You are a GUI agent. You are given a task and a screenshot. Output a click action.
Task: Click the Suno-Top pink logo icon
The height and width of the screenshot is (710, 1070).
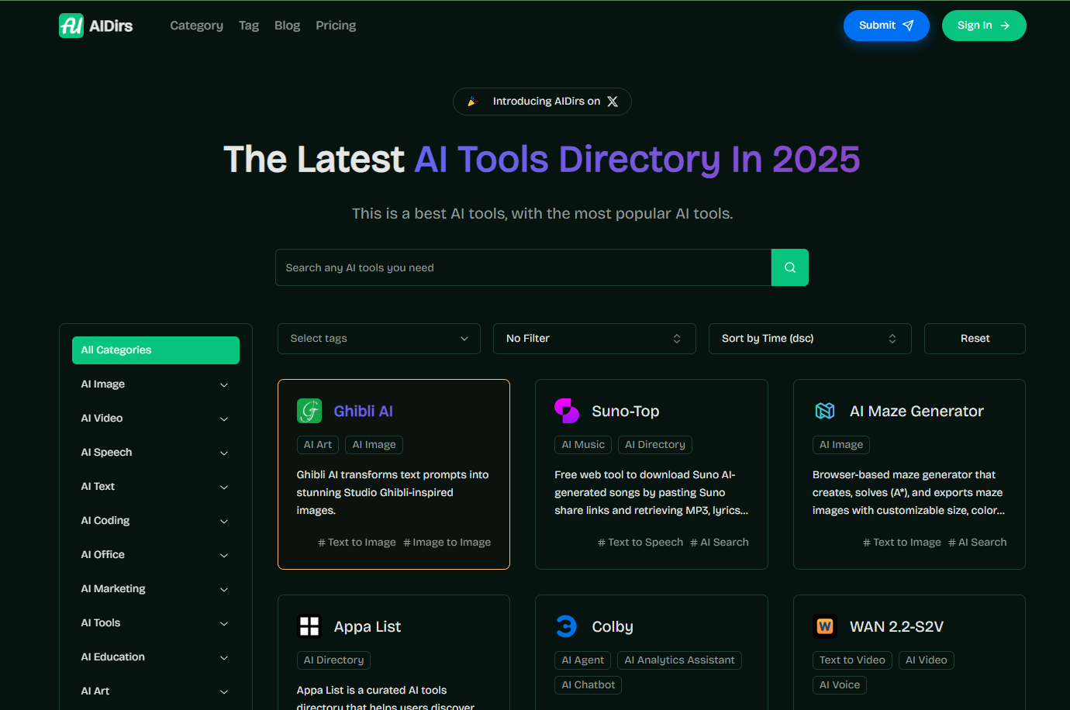567,411
